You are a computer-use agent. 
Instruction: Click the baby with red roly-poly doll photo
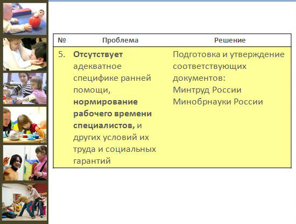[25, 19]
